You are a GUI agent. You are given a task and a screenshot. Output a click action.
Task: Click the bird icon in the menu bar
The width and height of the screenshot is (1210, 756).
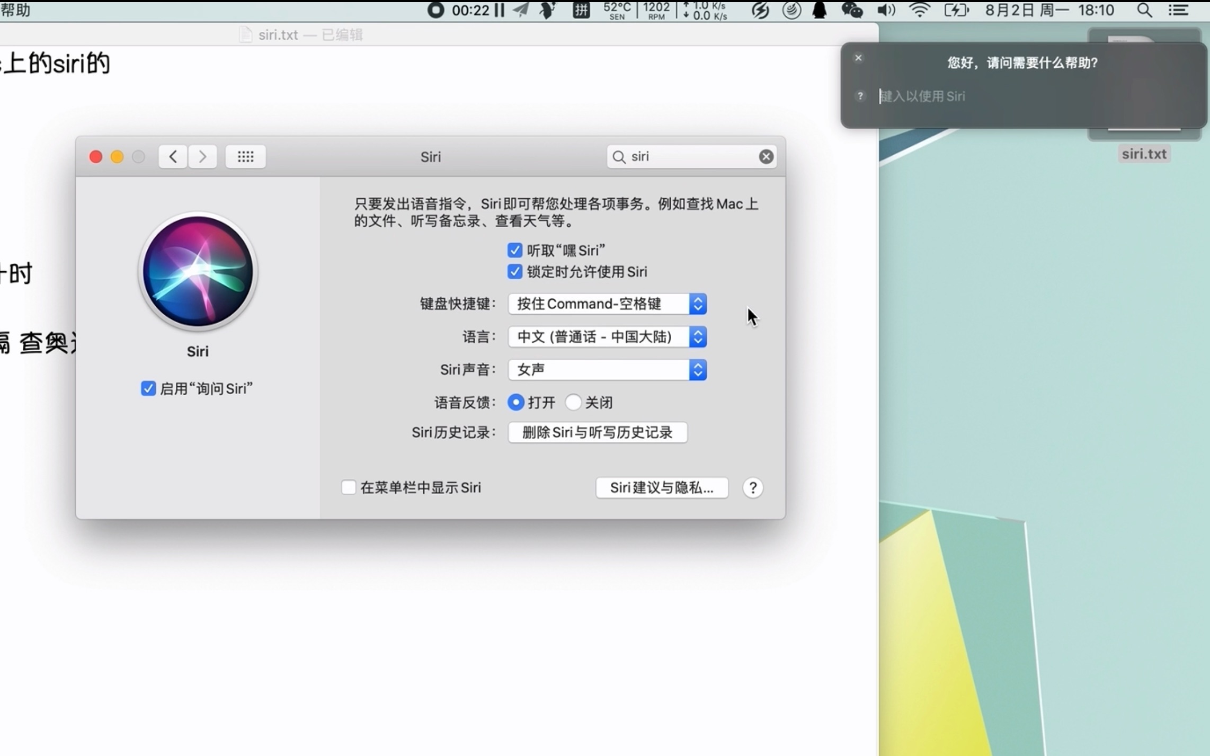(548, 10)
